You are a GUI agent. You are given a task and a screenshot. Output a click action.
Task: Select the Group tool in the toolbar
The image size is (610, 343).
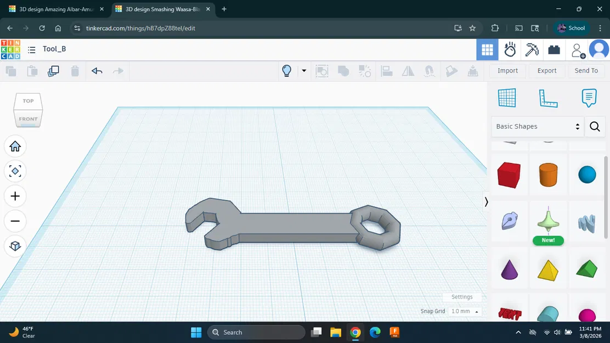click(343, 71)
